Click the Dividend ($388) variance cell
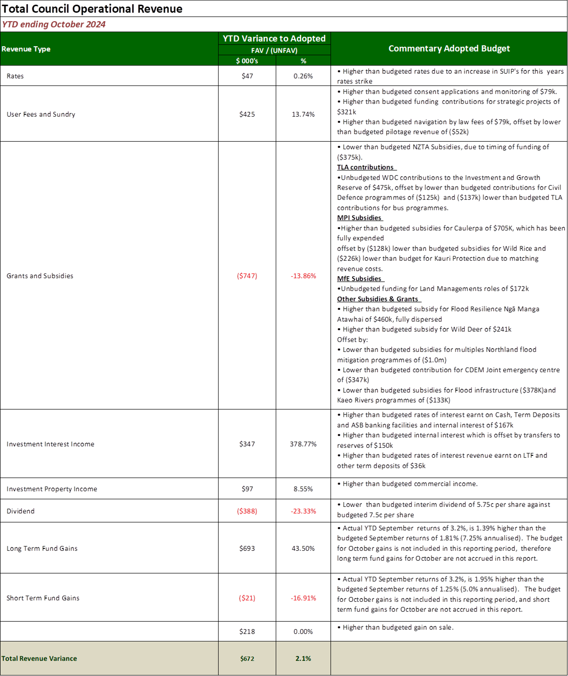The height and width of the screenshot is (676, 568). click(247, 511)
